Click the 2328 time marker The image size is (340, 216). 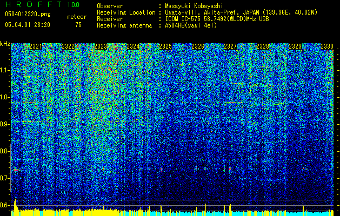263,46
